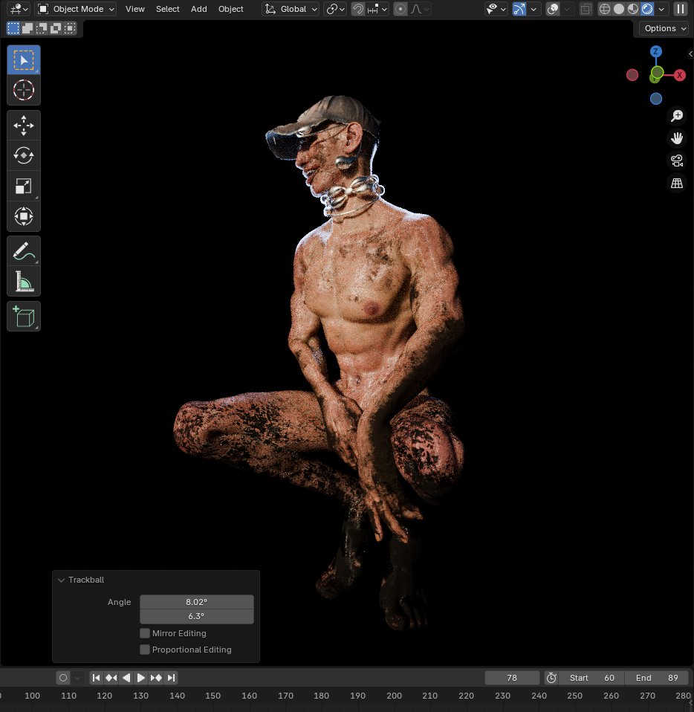Toggle show gizmos button
694x712 pixels.
point(519,9)
